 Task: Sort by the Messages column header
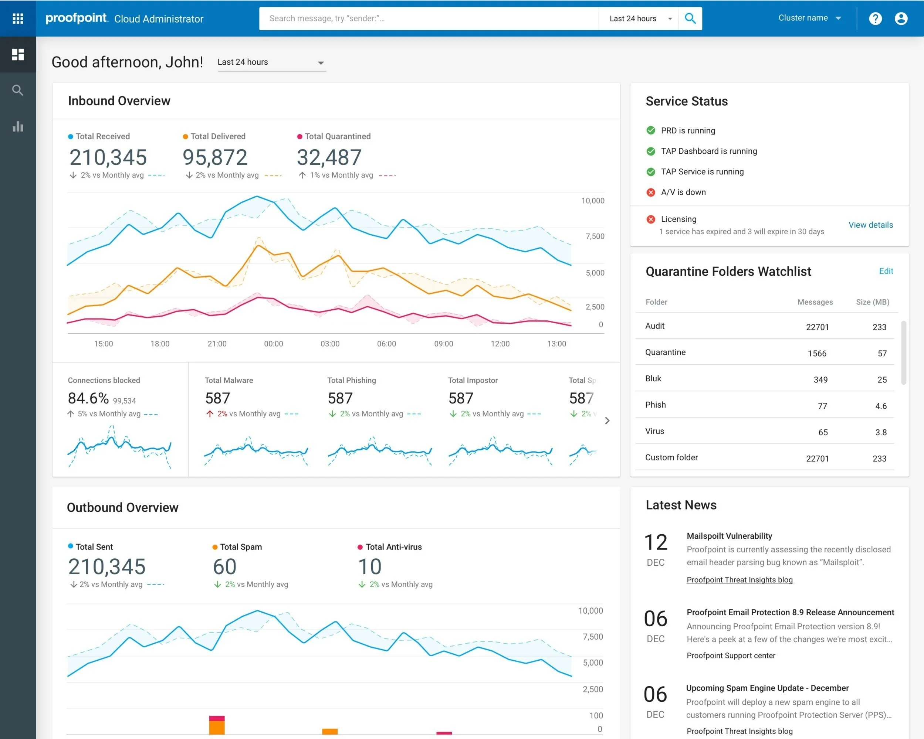(815, 302)
